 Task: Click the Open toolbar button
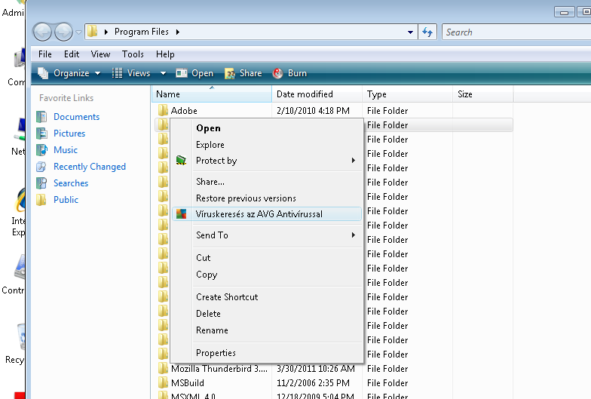(x=194, y=73)
